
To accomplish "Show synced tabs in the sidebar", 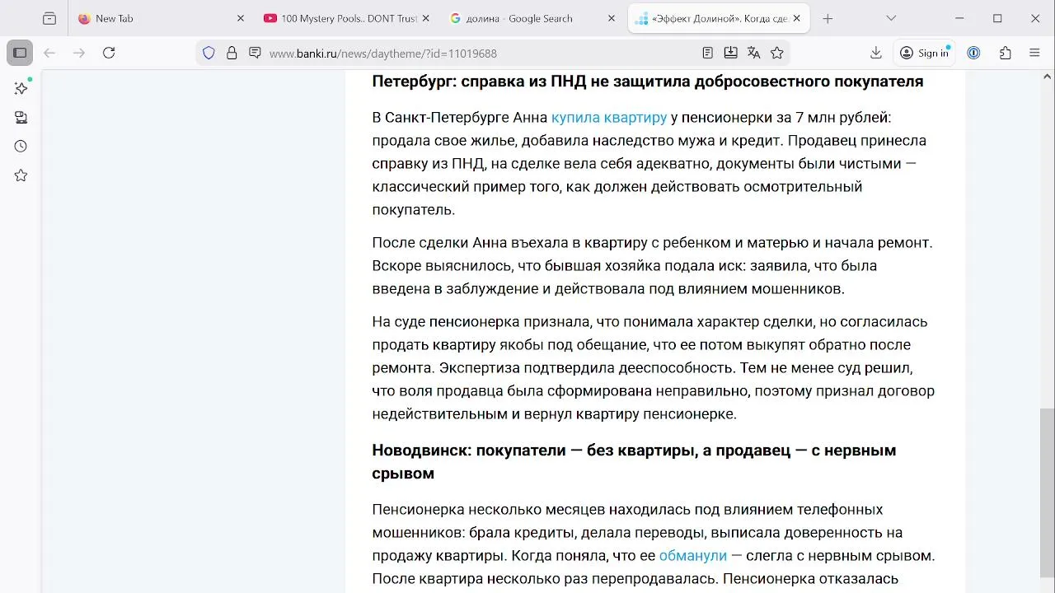I will [x=21, y=117].
